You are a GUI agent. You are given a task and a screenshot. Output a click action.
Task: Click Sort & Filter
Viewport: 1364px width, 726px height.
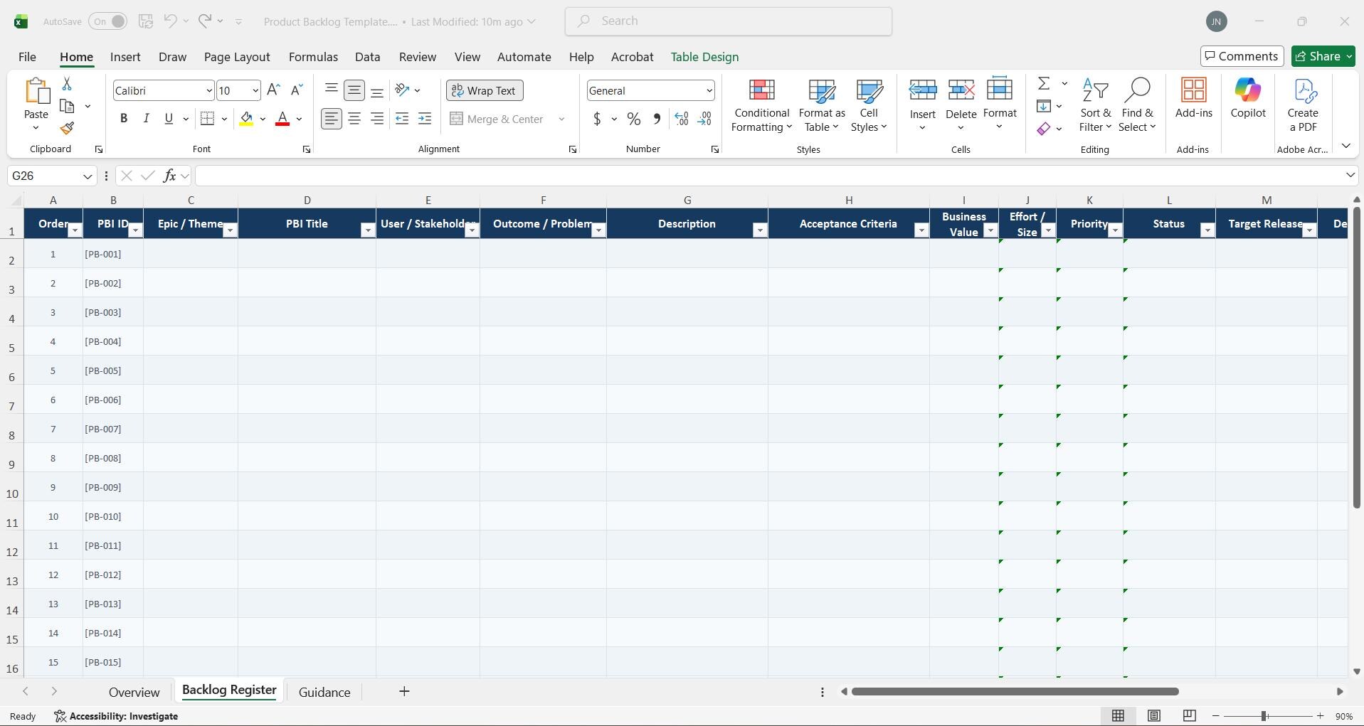pyautogui.click(x=1094, y=105)
